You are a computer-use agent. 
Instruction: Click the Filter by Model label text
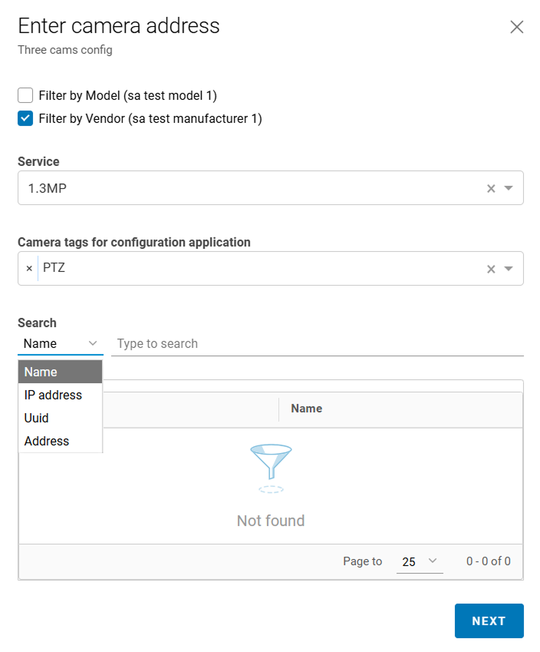[x=127, y=96]
